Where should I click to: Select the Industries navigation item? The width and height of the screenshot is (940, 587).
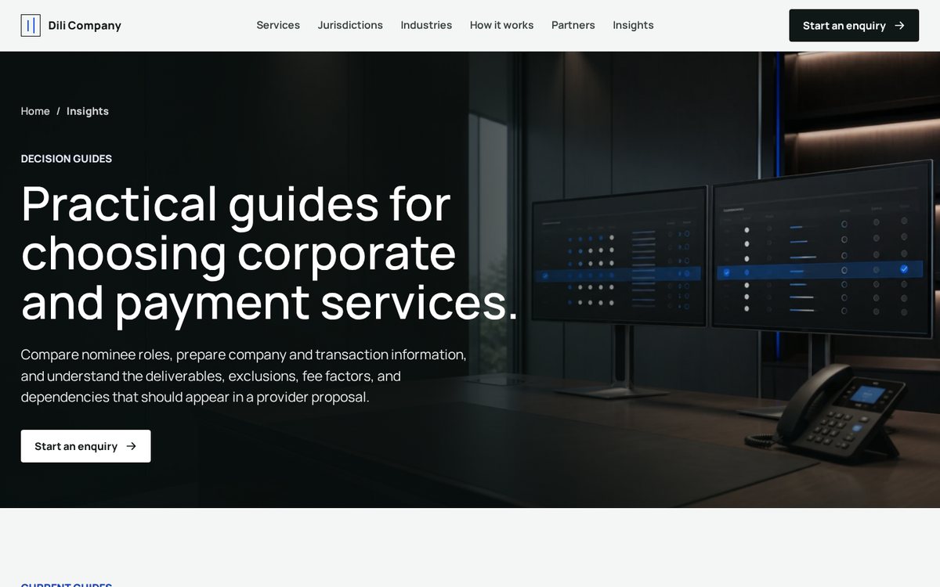coord(426,25)
